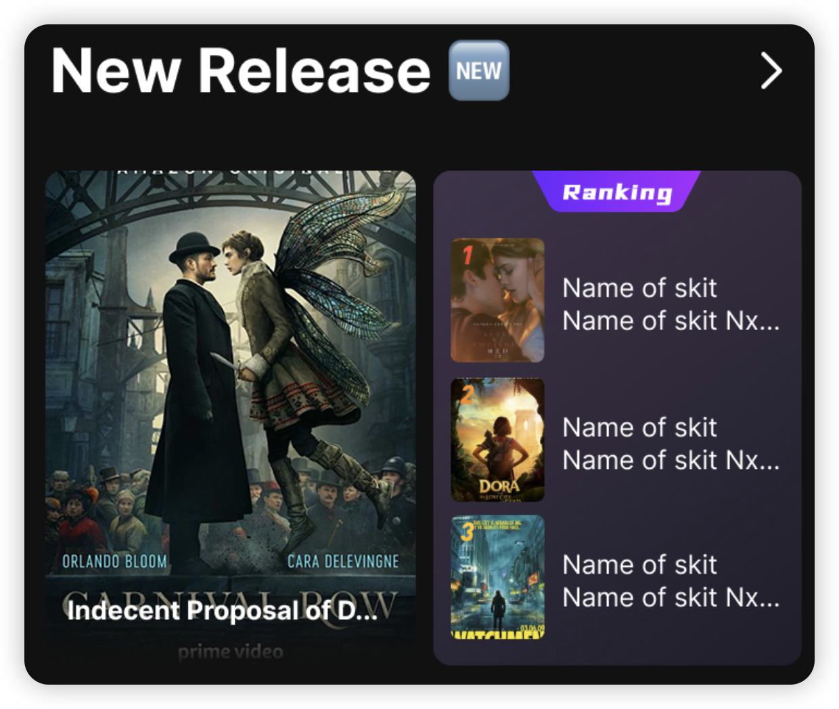
Task: Click the "Indecent Proposal of D..." title
Action: click(222, 610)
